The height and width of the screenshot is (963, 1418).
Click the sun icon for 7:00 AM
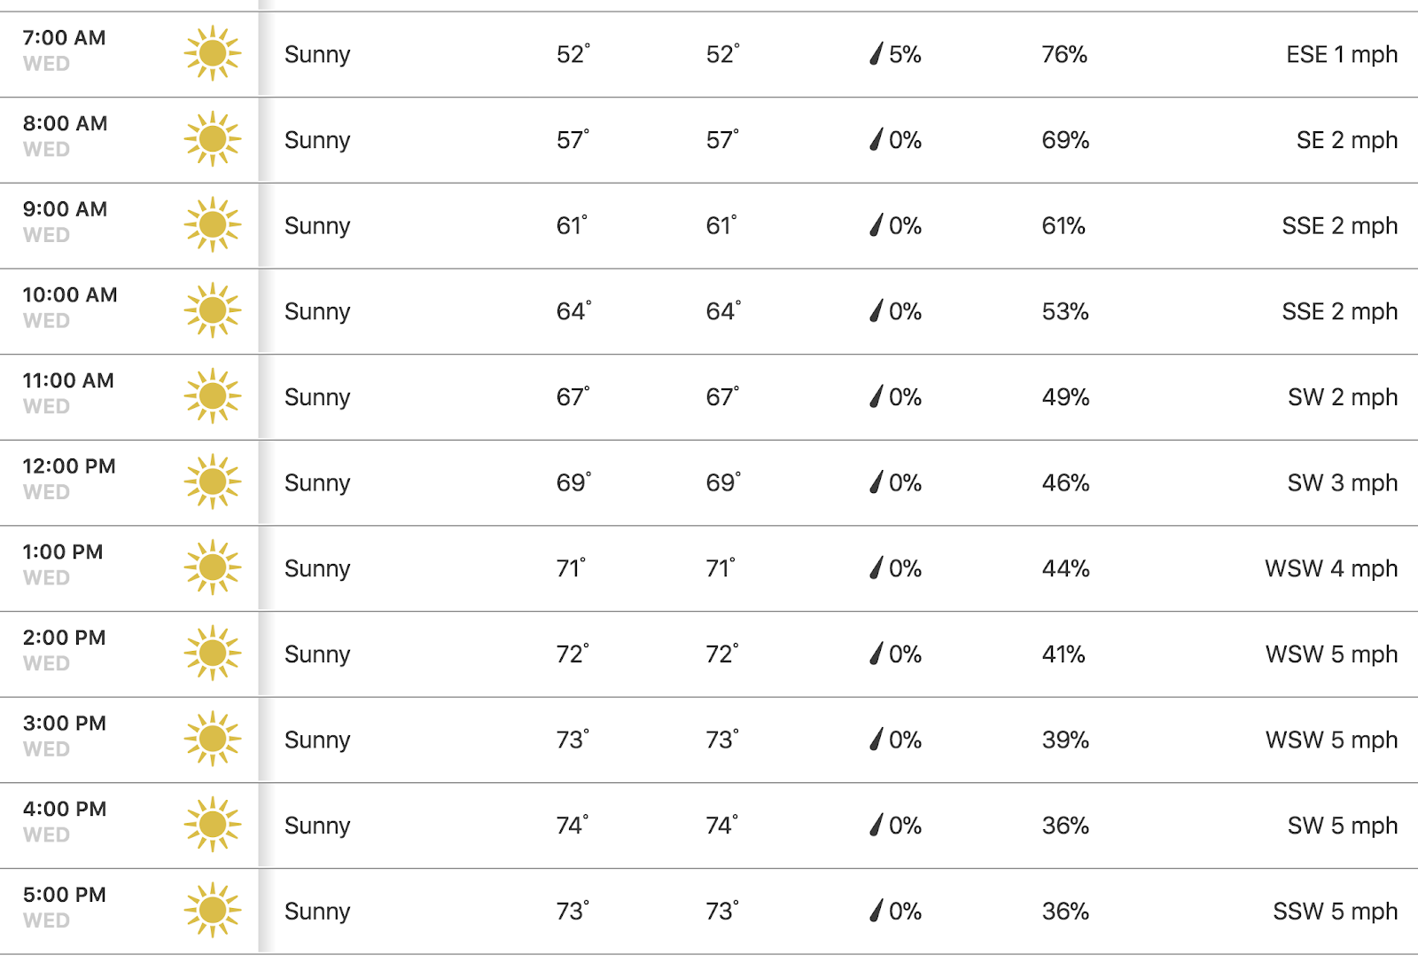pyautogui.click(x=213, y=53)
